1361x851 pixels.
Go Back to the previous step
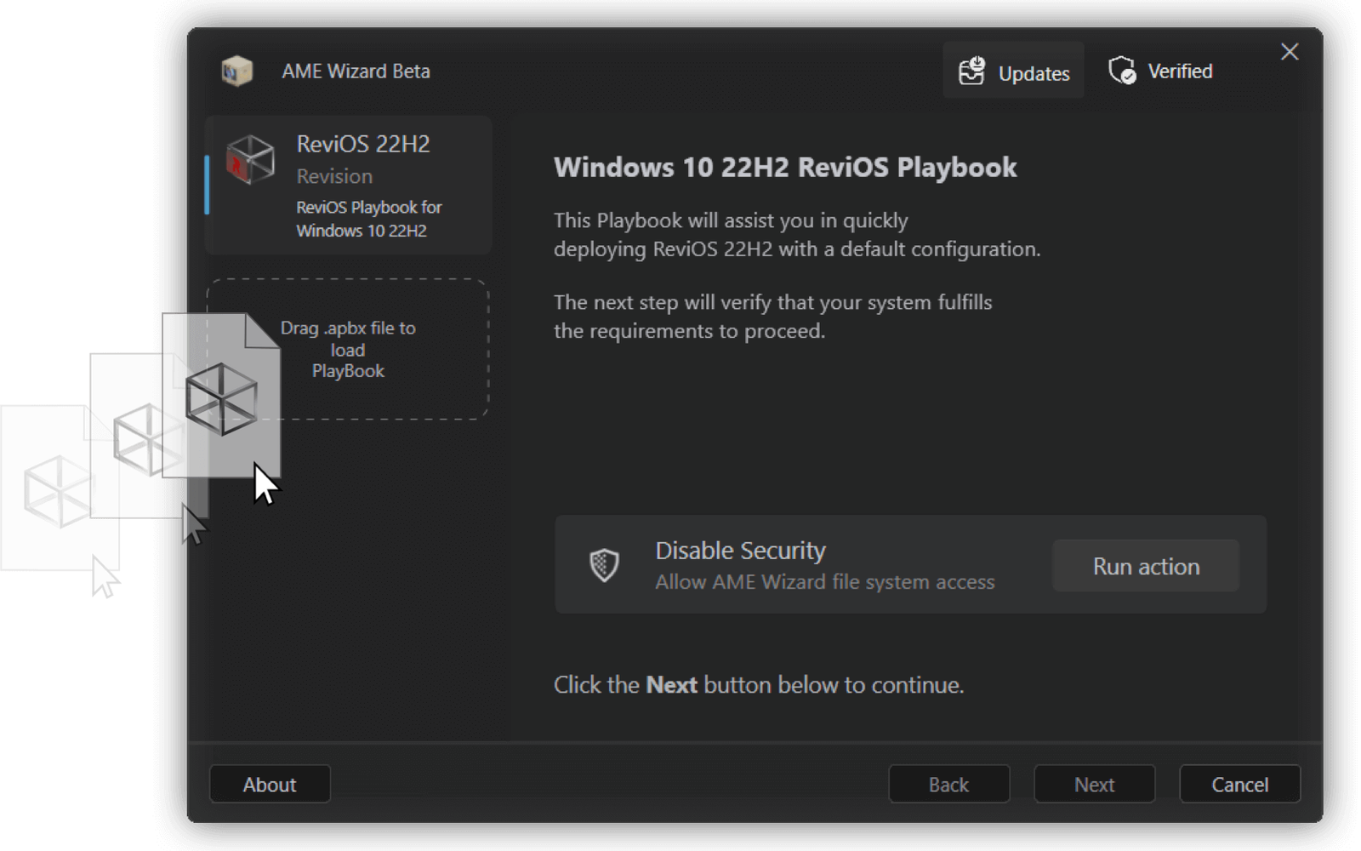949,784
